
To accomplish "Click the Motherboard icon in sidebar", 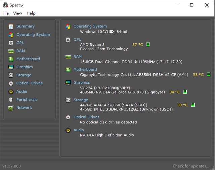I will click(x=11, y=59).
